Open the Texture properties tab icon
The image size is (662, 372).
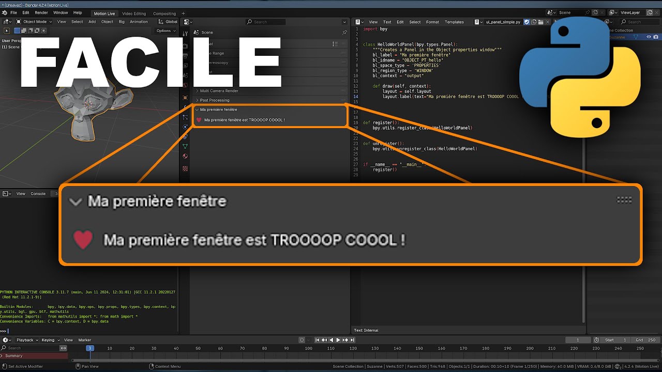click(185, 168)
